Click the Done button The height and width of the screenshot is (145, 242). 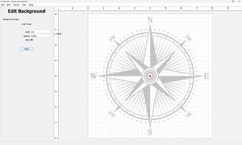(27, 49)
